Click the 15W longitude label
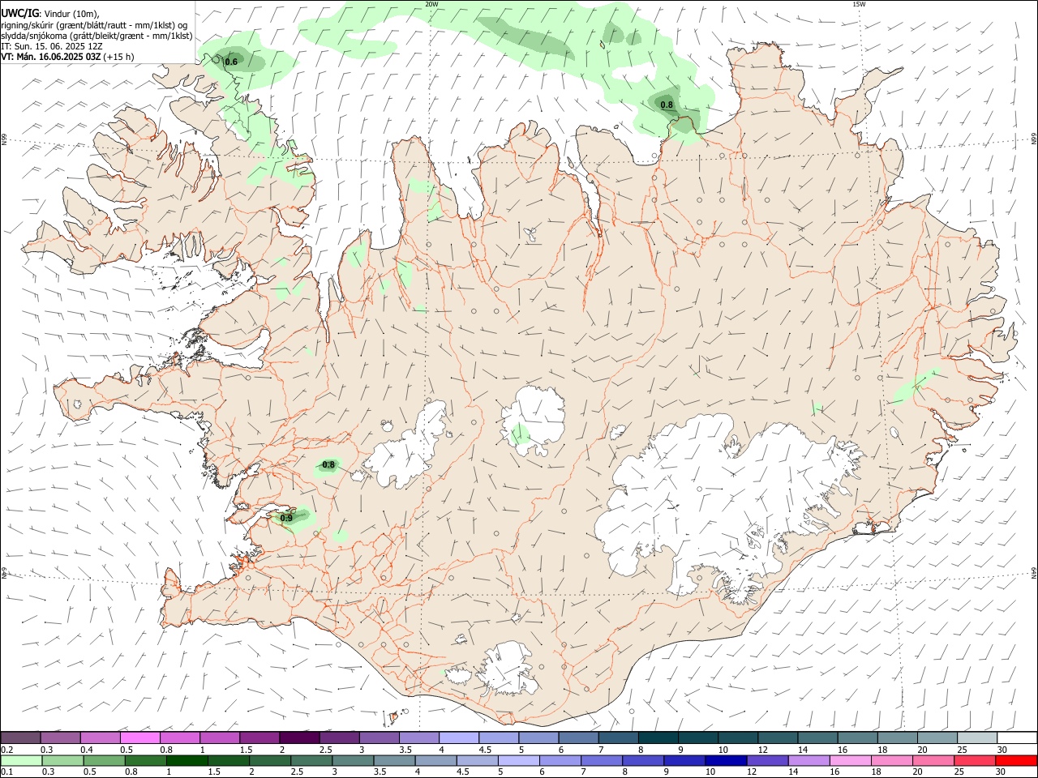 click(859, 4)
